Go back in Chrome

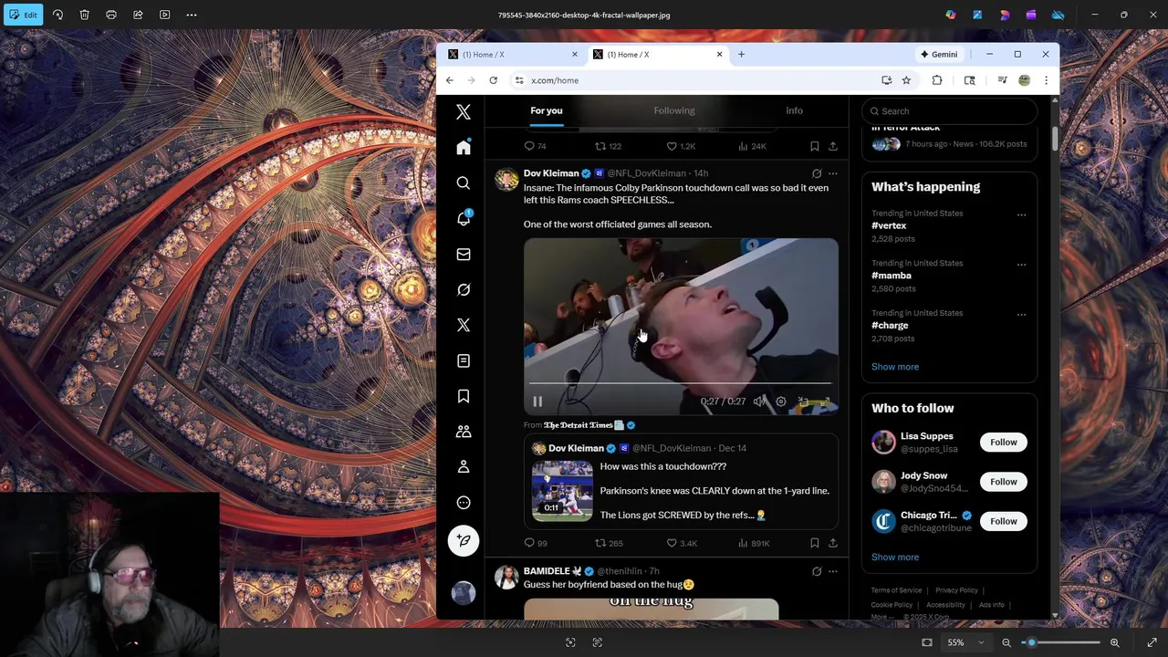450,80
